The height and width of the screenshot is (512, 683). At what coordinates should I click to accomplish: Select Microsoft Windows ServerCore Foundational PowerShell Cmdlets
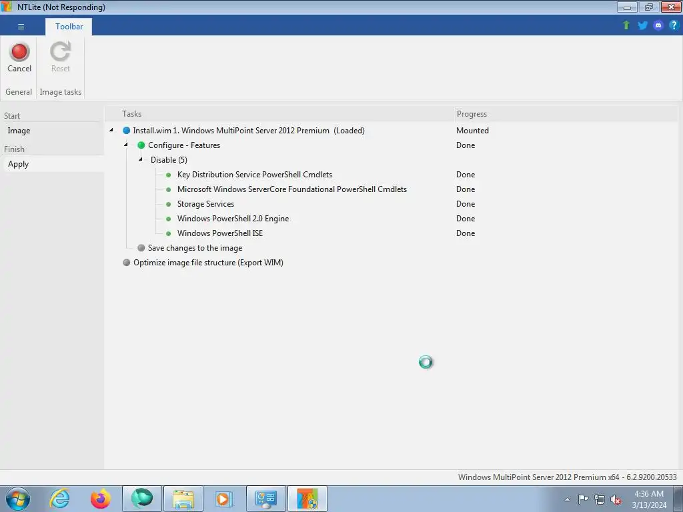292,189
